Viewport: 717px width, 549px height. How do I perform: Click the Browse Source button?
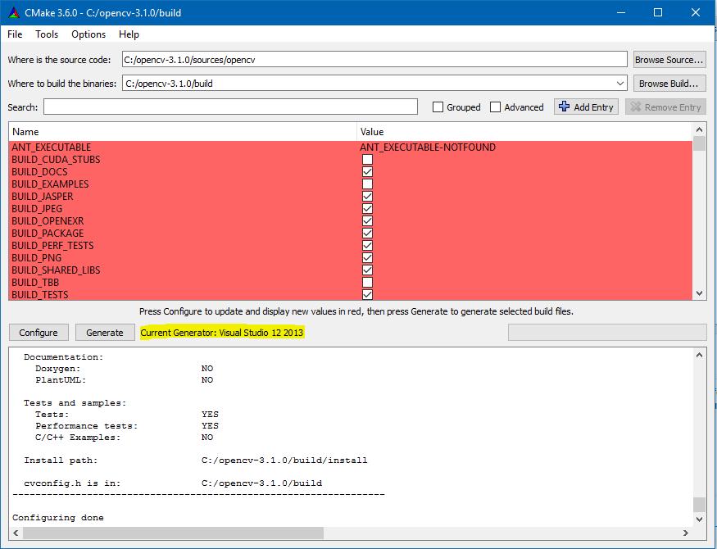669,60
